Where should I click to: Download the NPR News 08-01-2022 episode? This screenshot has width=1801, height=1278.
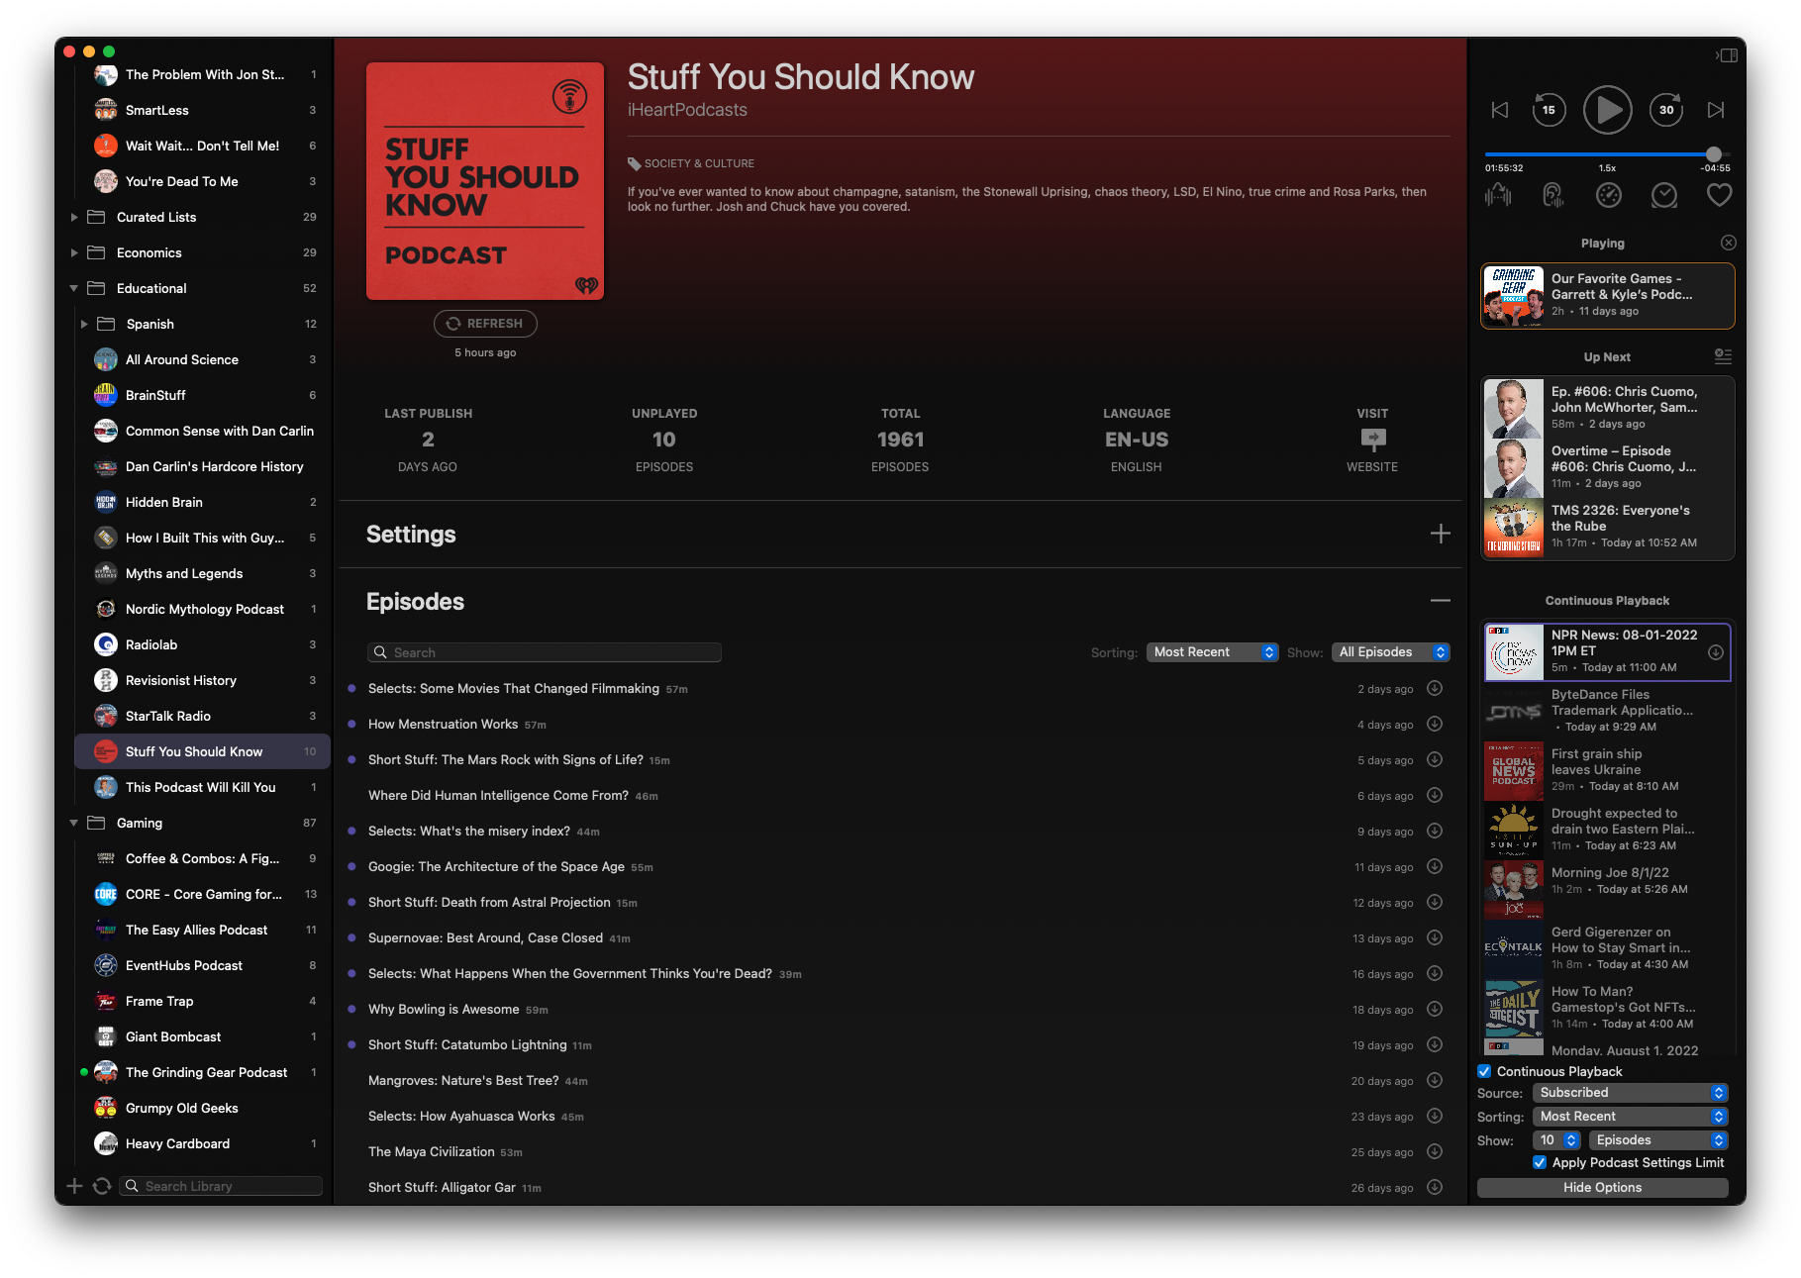point(1716,651)
